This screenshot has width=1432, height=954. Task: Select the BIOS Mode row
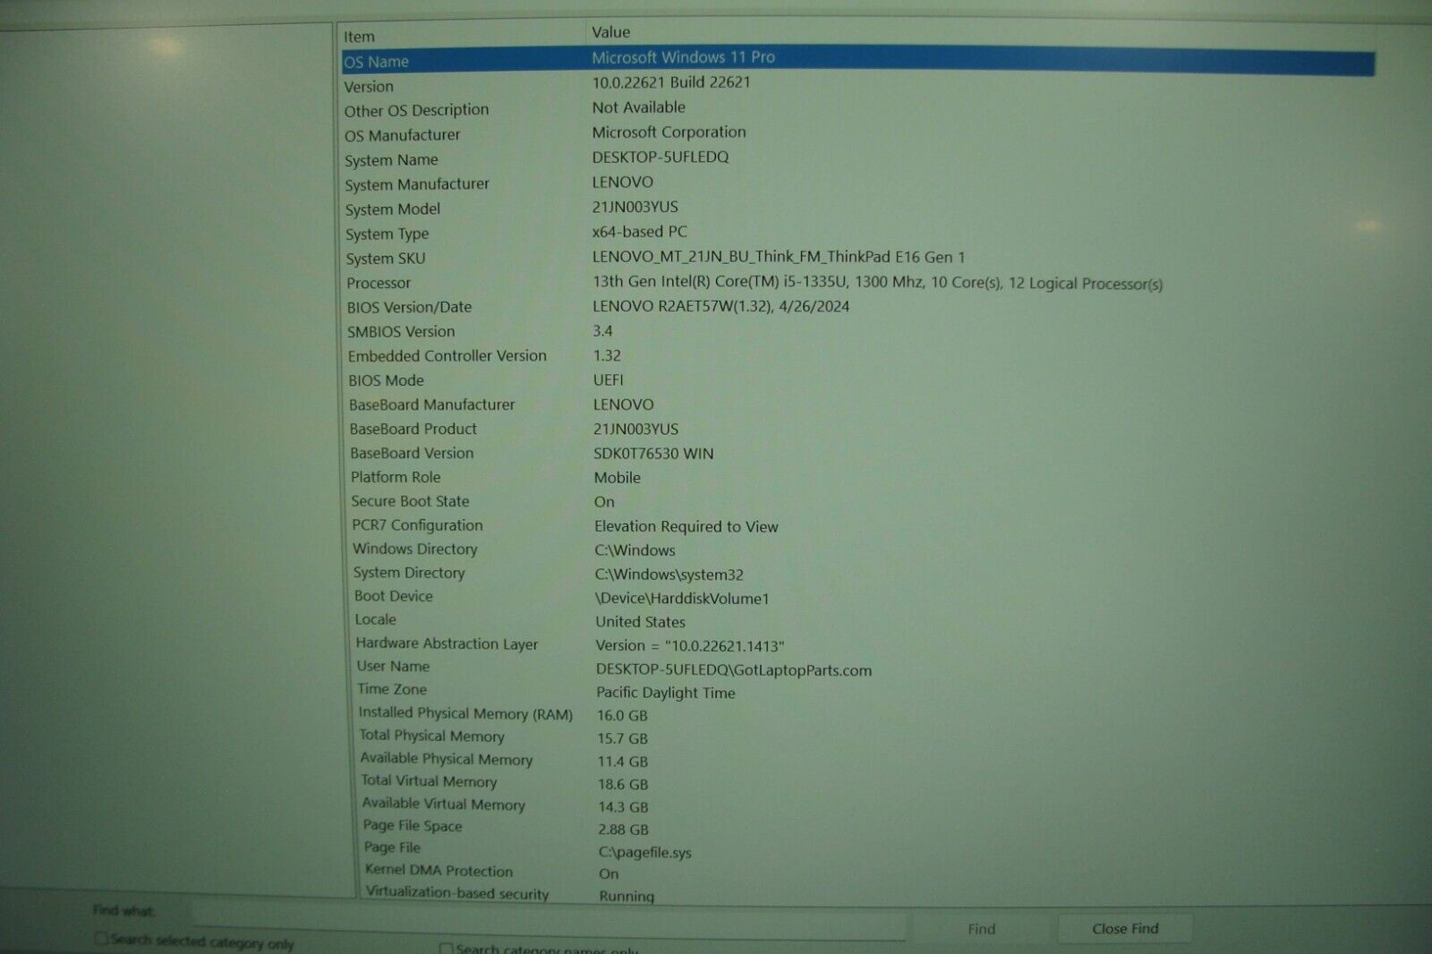point(857,380)
